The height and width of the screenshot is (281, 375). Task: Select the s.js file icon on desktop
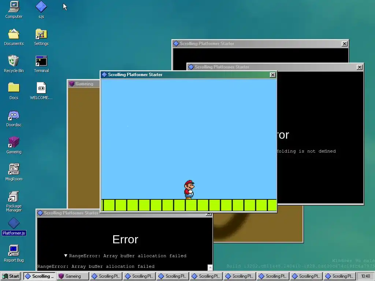point(41,10)
